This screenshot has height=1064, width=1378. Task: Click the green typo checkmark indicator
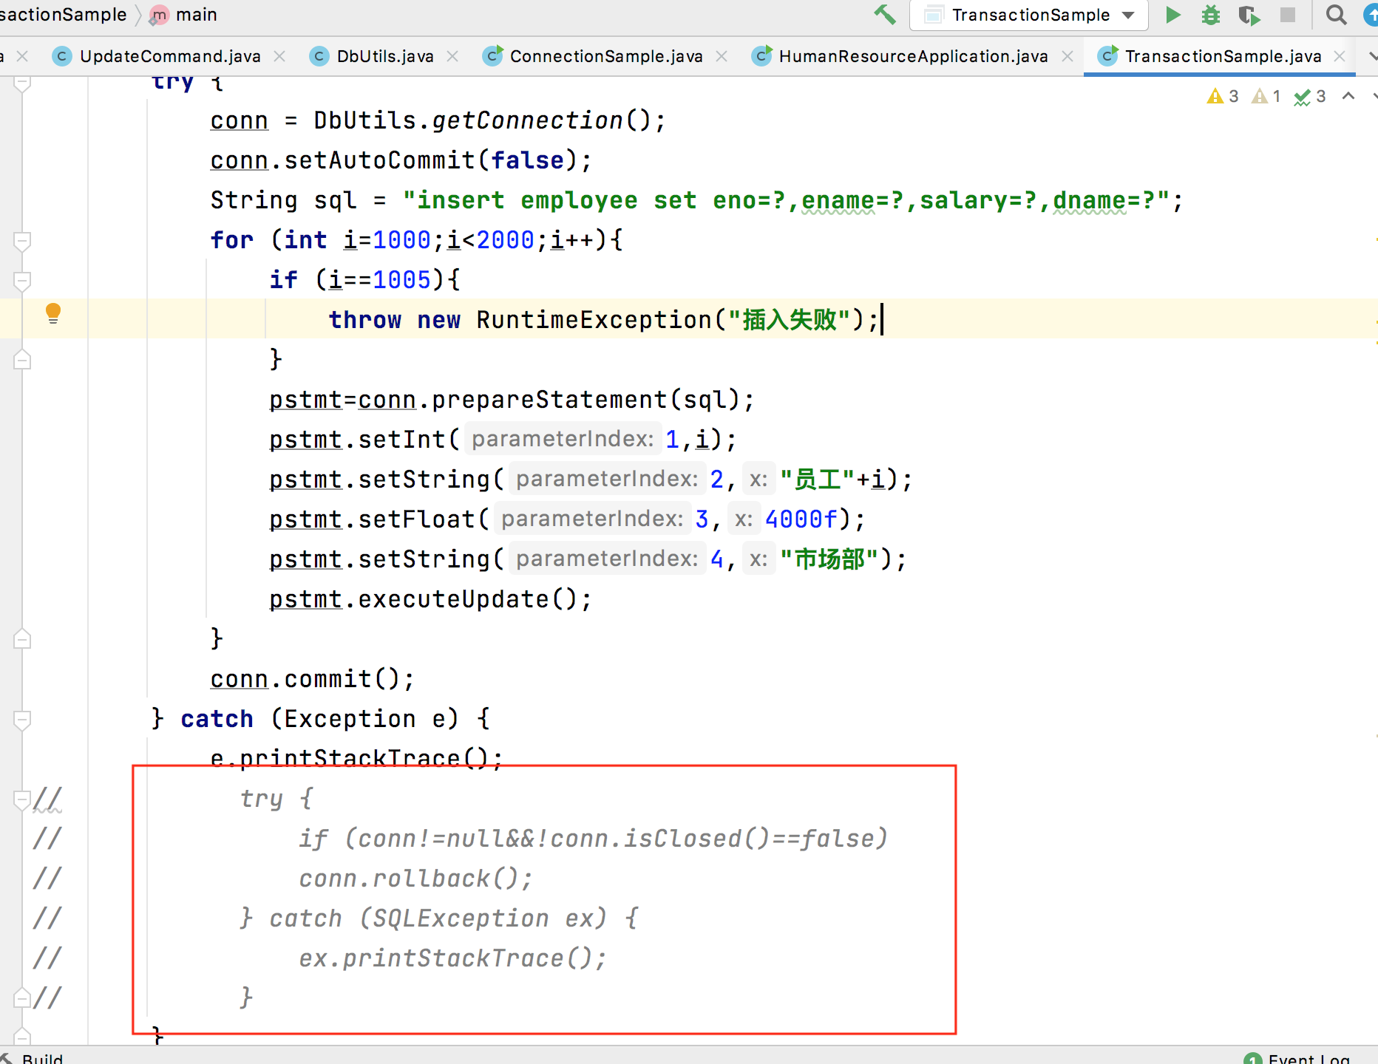click(1310, 96)
